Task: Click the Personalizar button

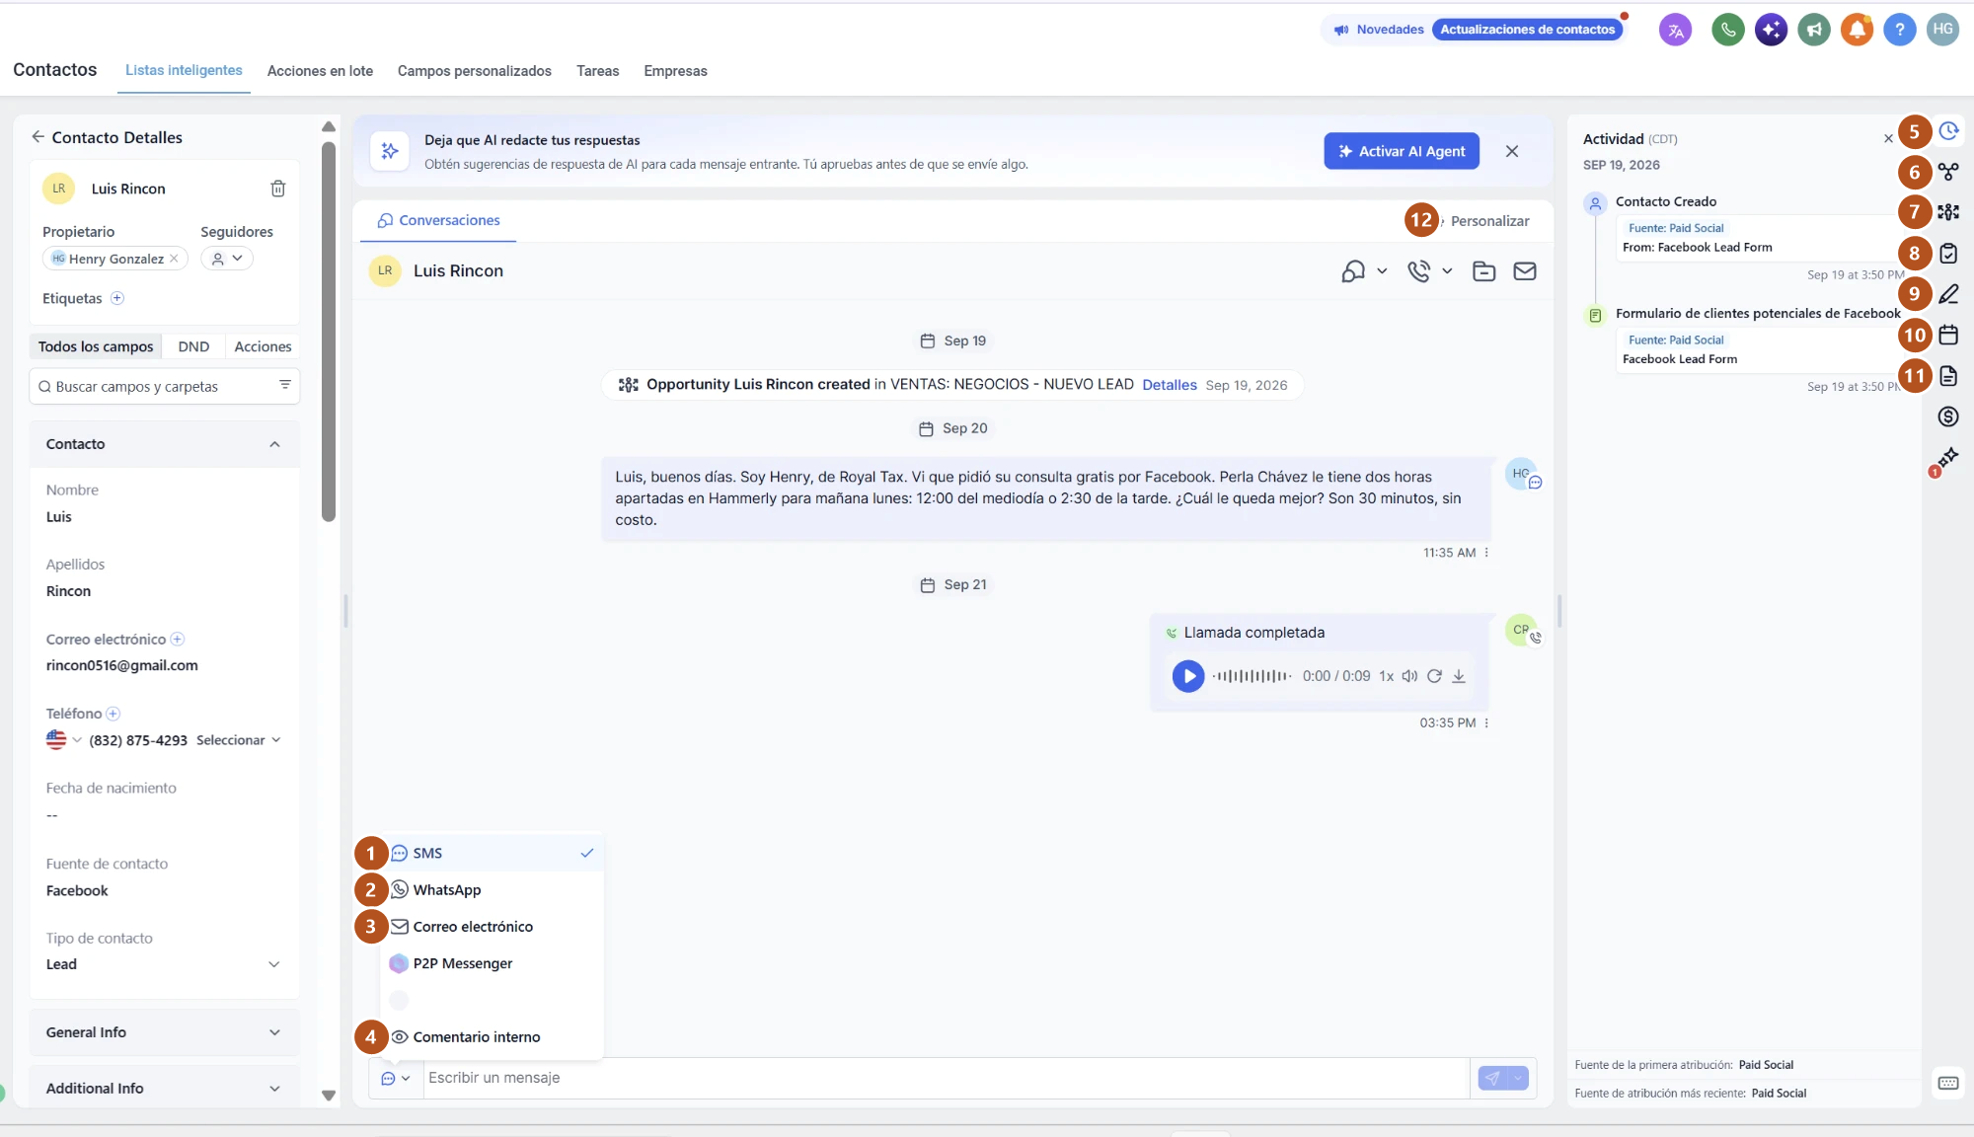Action: [1489, 221]
